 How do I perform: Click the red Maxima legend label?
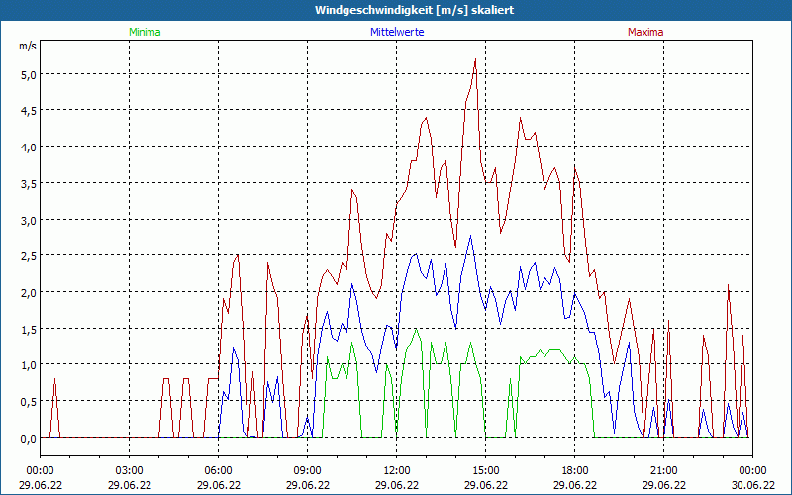[645, 32]
